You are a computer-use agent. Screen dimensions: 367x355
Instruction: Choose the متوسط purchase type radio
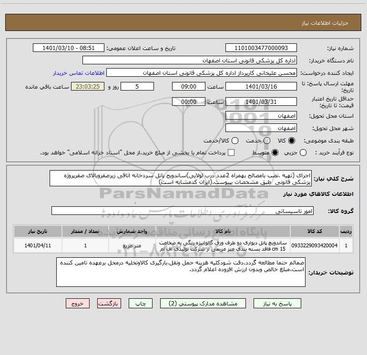point(275,152)
